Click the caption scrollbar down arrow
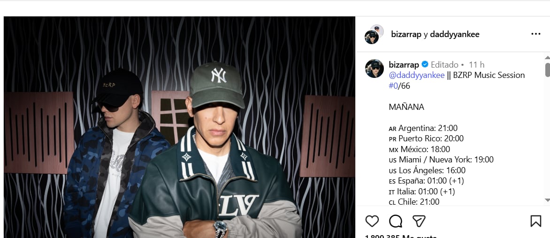The width and height of the screenshot is (550, 238). point(547,200)
